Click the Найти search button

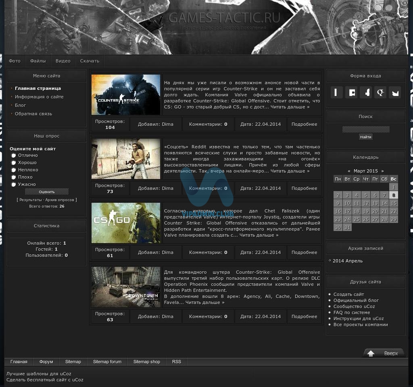click(365, 137)
